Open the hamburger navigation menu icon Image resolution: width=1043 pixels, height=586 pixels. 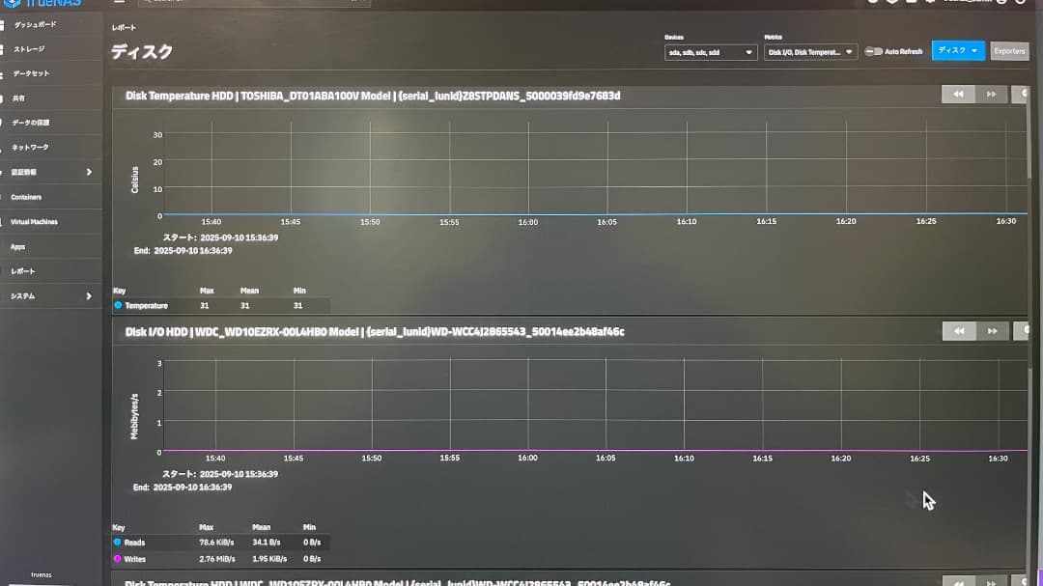(119, 2)
